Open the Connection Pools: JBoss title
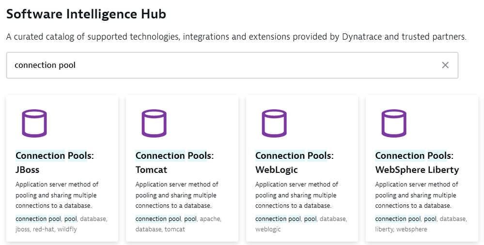 [x=55, y=163]
